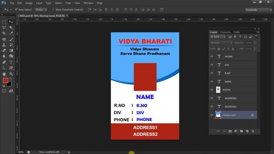The height and width of the screenshot is (154, 274).
Task: Switch to the Channels tab
Action: (x=225, y=32)
